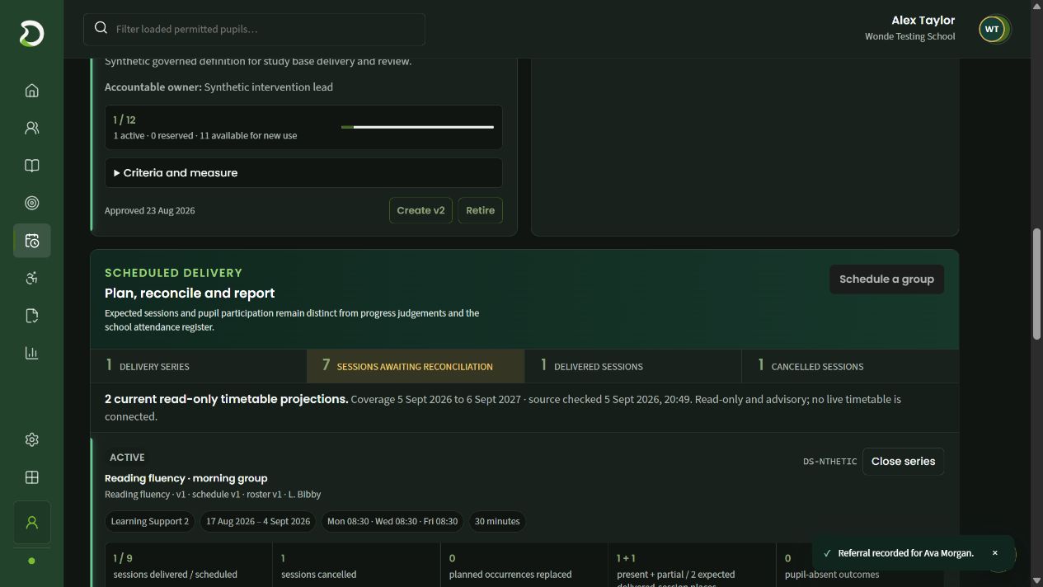Click the Mon 08:30 · Wed 08:30 · Fri 08:30 chip
The width and height of the screenshot is (1043, 587).
[x=392, y=521]
